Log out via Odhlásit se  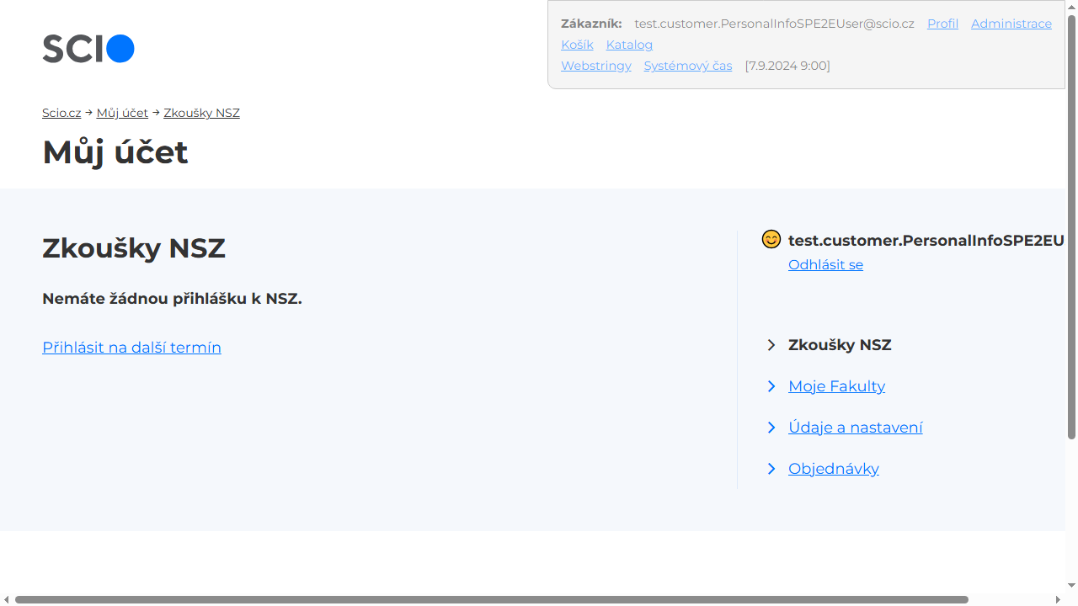[x=825, y=265]
